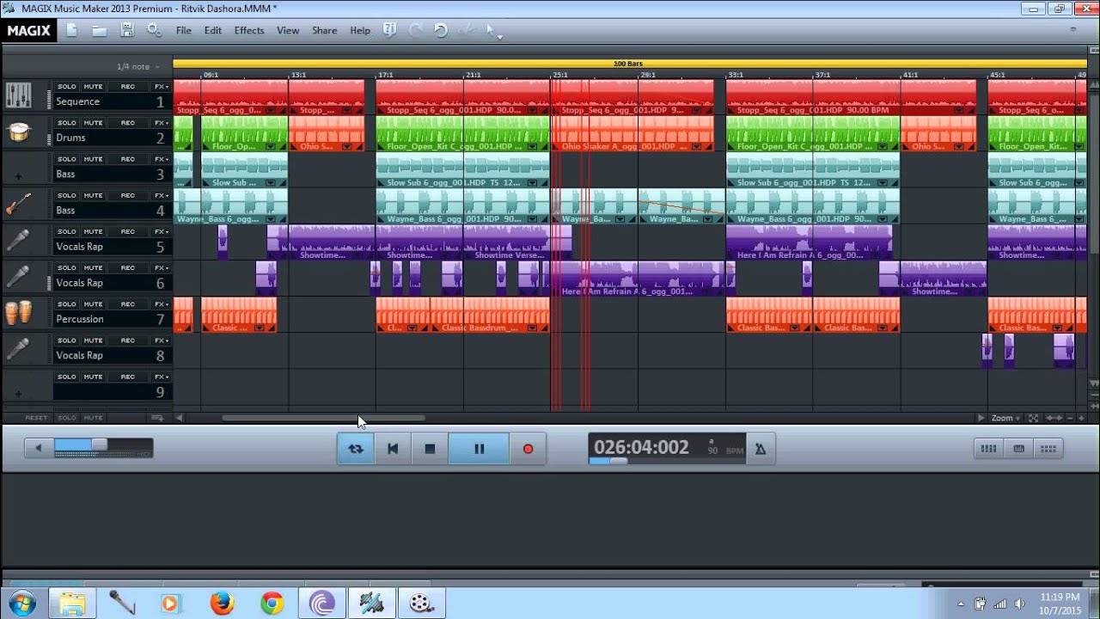Click the metronome icon next to BPM display
Viewport: 1100px width, 619px height.
(760, 449)
